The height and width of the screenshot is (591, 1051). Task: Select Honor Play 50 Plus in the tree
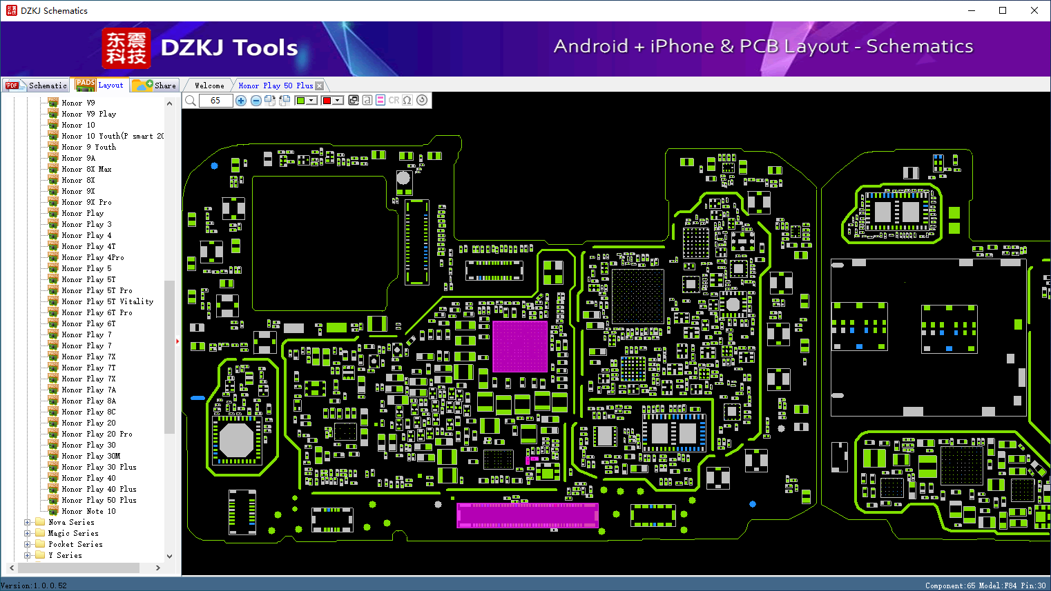(99, 500)
